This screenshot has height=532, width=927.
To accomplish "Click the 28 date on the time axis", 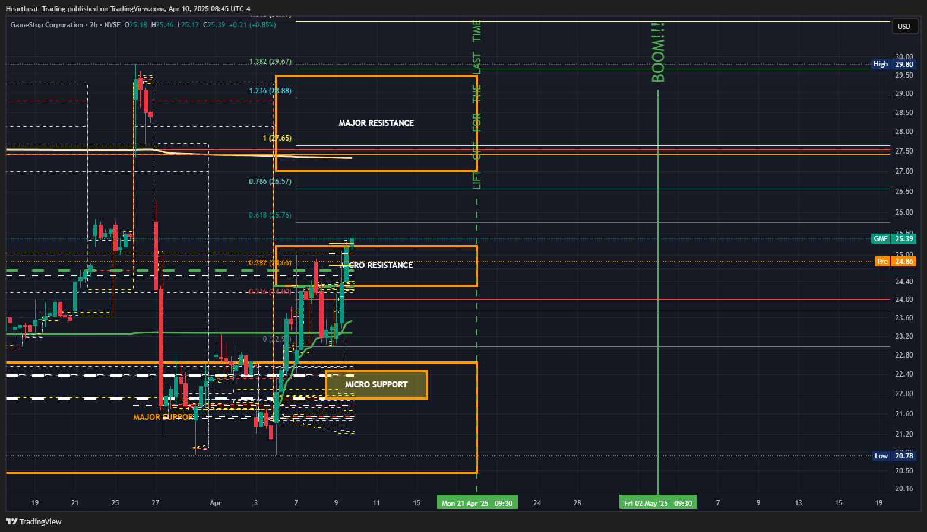I will coord(577,503).
